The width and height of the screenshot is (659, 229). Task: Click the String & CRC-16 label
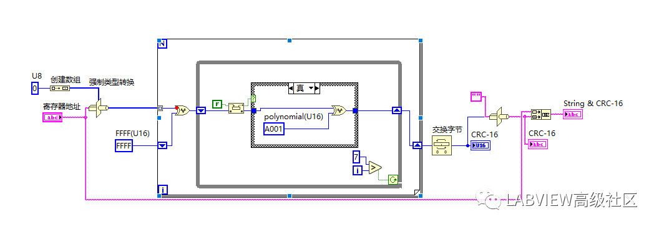(593, 103)
